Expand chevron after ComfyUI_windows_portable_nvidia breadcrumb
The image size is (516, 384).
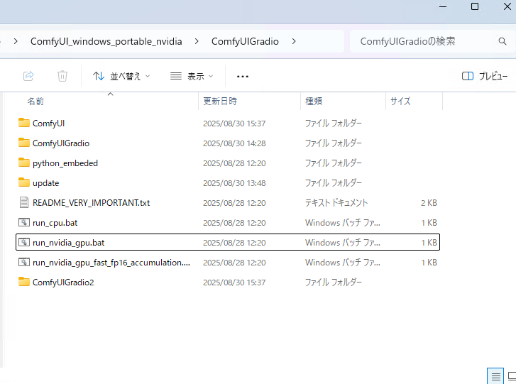tap(197, 41)
